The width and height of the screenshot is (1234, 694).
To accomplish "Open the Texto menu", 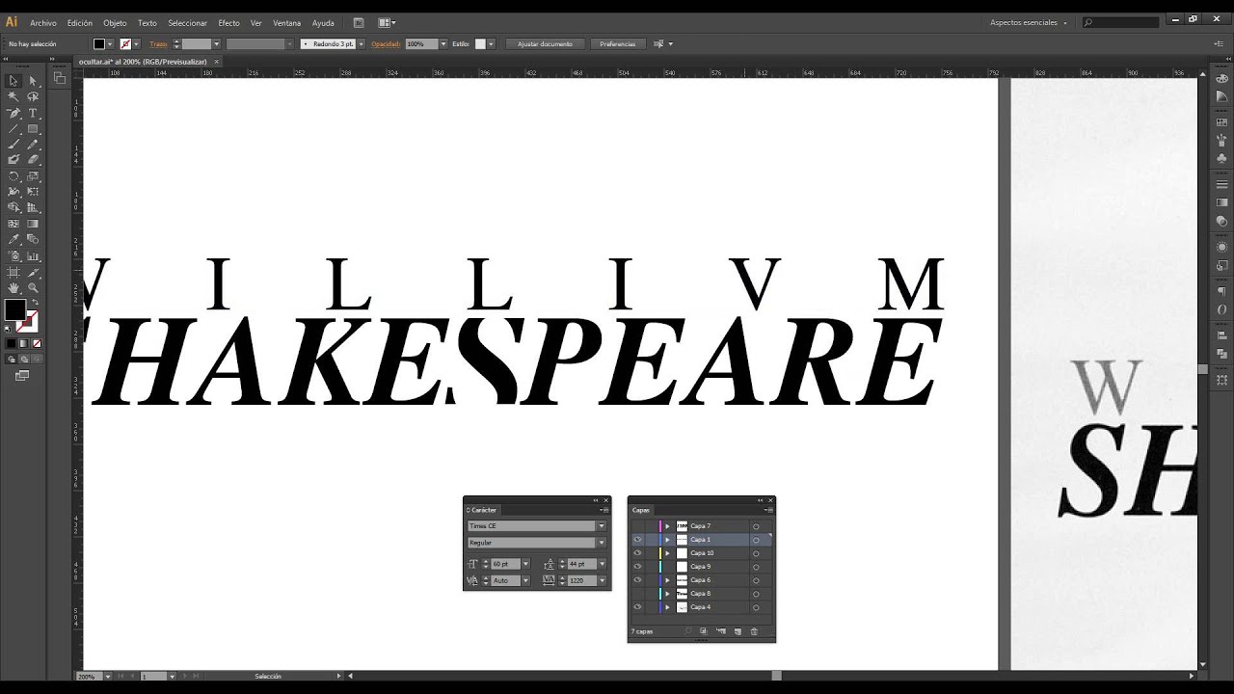I will tap(147, 22).
